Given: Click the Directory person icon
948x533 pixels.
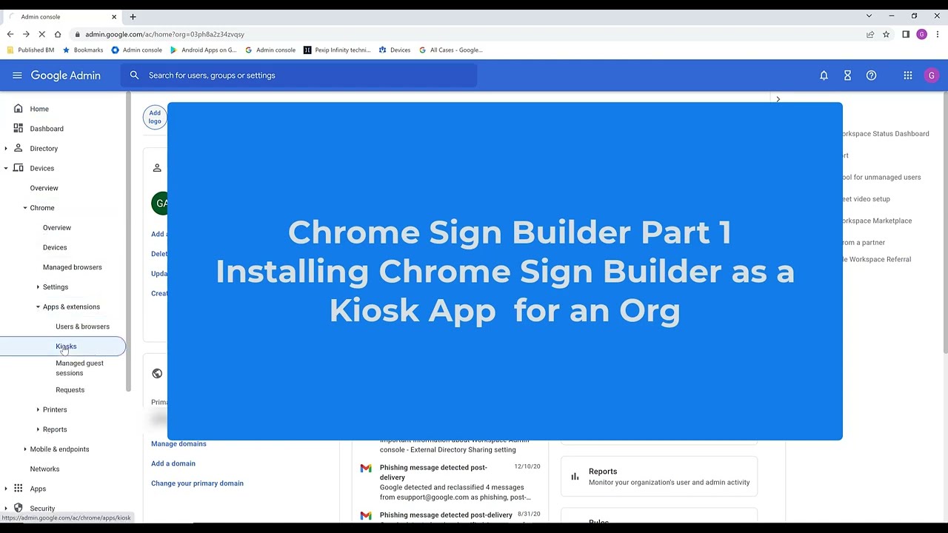Looking at the screenshot, I should click(18, 148).
